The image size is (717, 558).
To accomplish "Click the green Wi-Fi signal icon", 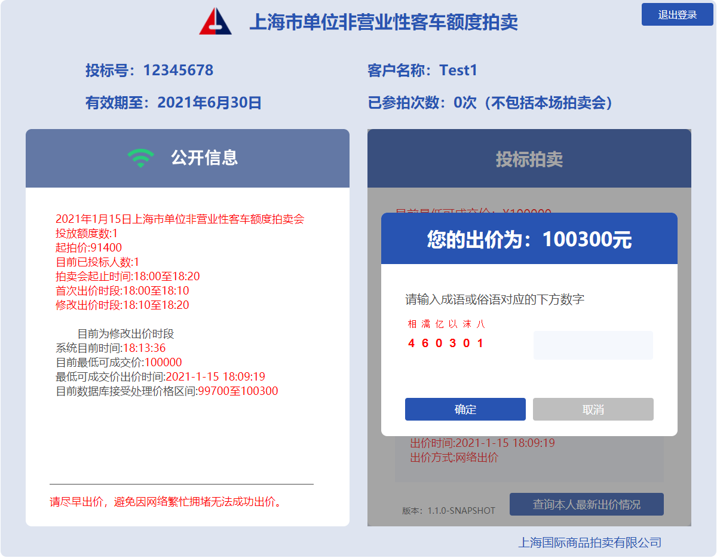I will pyautogui.click(x=140, y=158).
